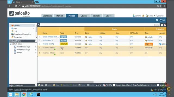Open the internal-dmz-ftp rule
The height and width of the screenshot is (97, 174).
[48, 44]
